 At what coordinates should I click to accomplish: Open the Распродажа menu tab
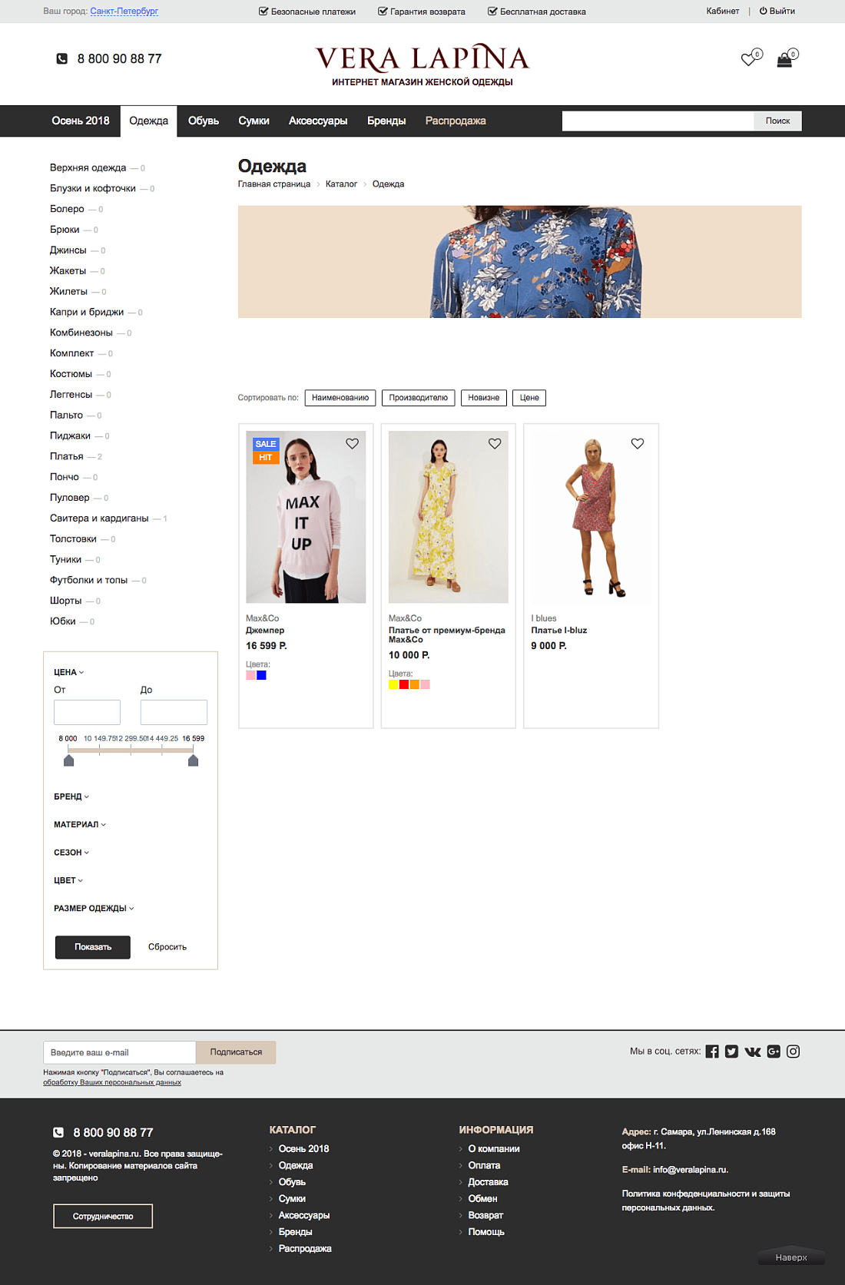point(456,121)
